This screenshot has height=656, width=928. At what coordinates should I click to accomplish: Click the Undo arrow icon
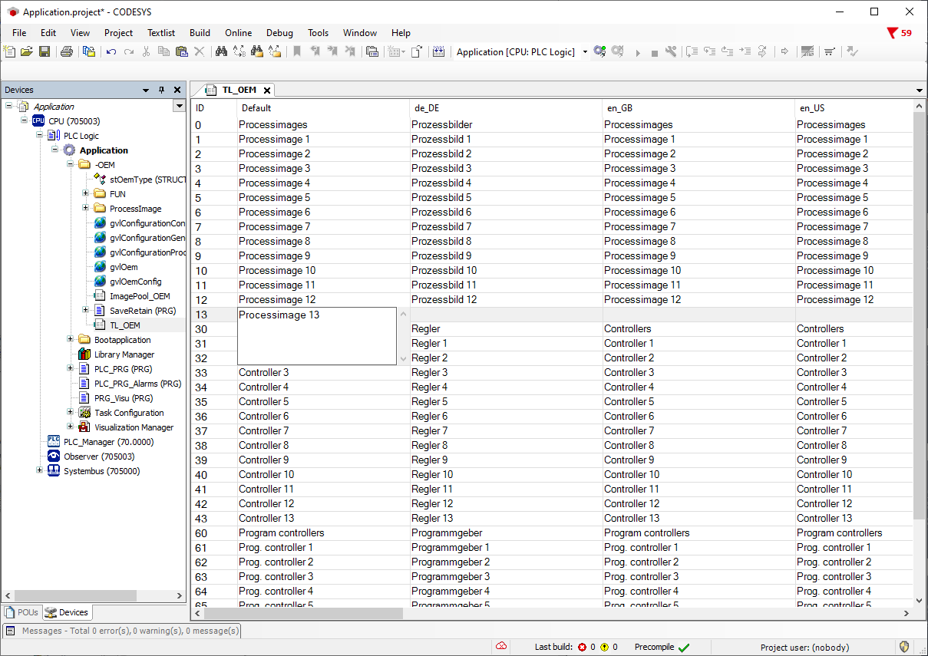coord(111,52)
